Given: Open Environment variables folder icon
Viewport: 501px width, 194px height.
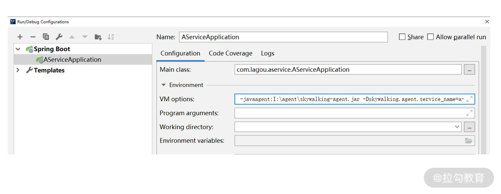Looking at the screenshot, I should pos(468,141).
